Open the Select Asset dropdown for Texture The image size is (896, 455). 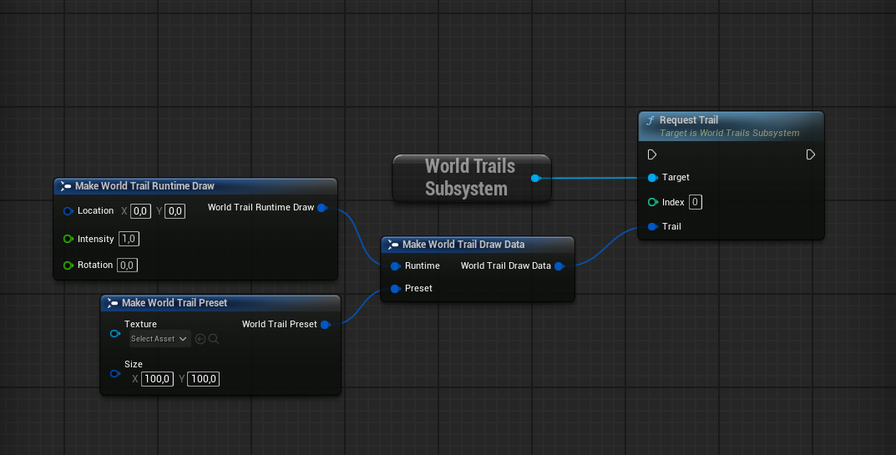(x=160, y=339)
